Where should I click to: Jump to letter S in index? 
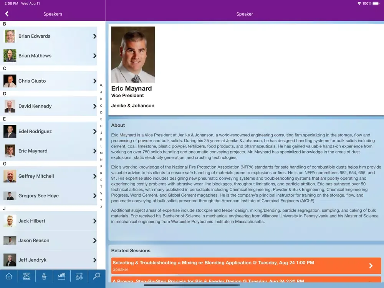pos(101,180)
